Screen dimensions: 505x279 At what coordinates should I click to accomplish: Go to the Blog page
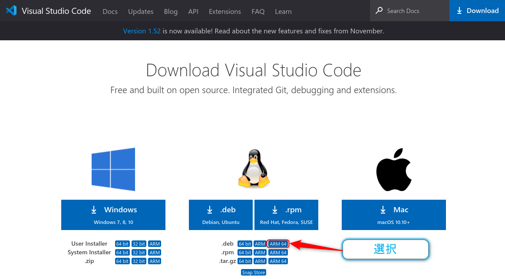171,11
